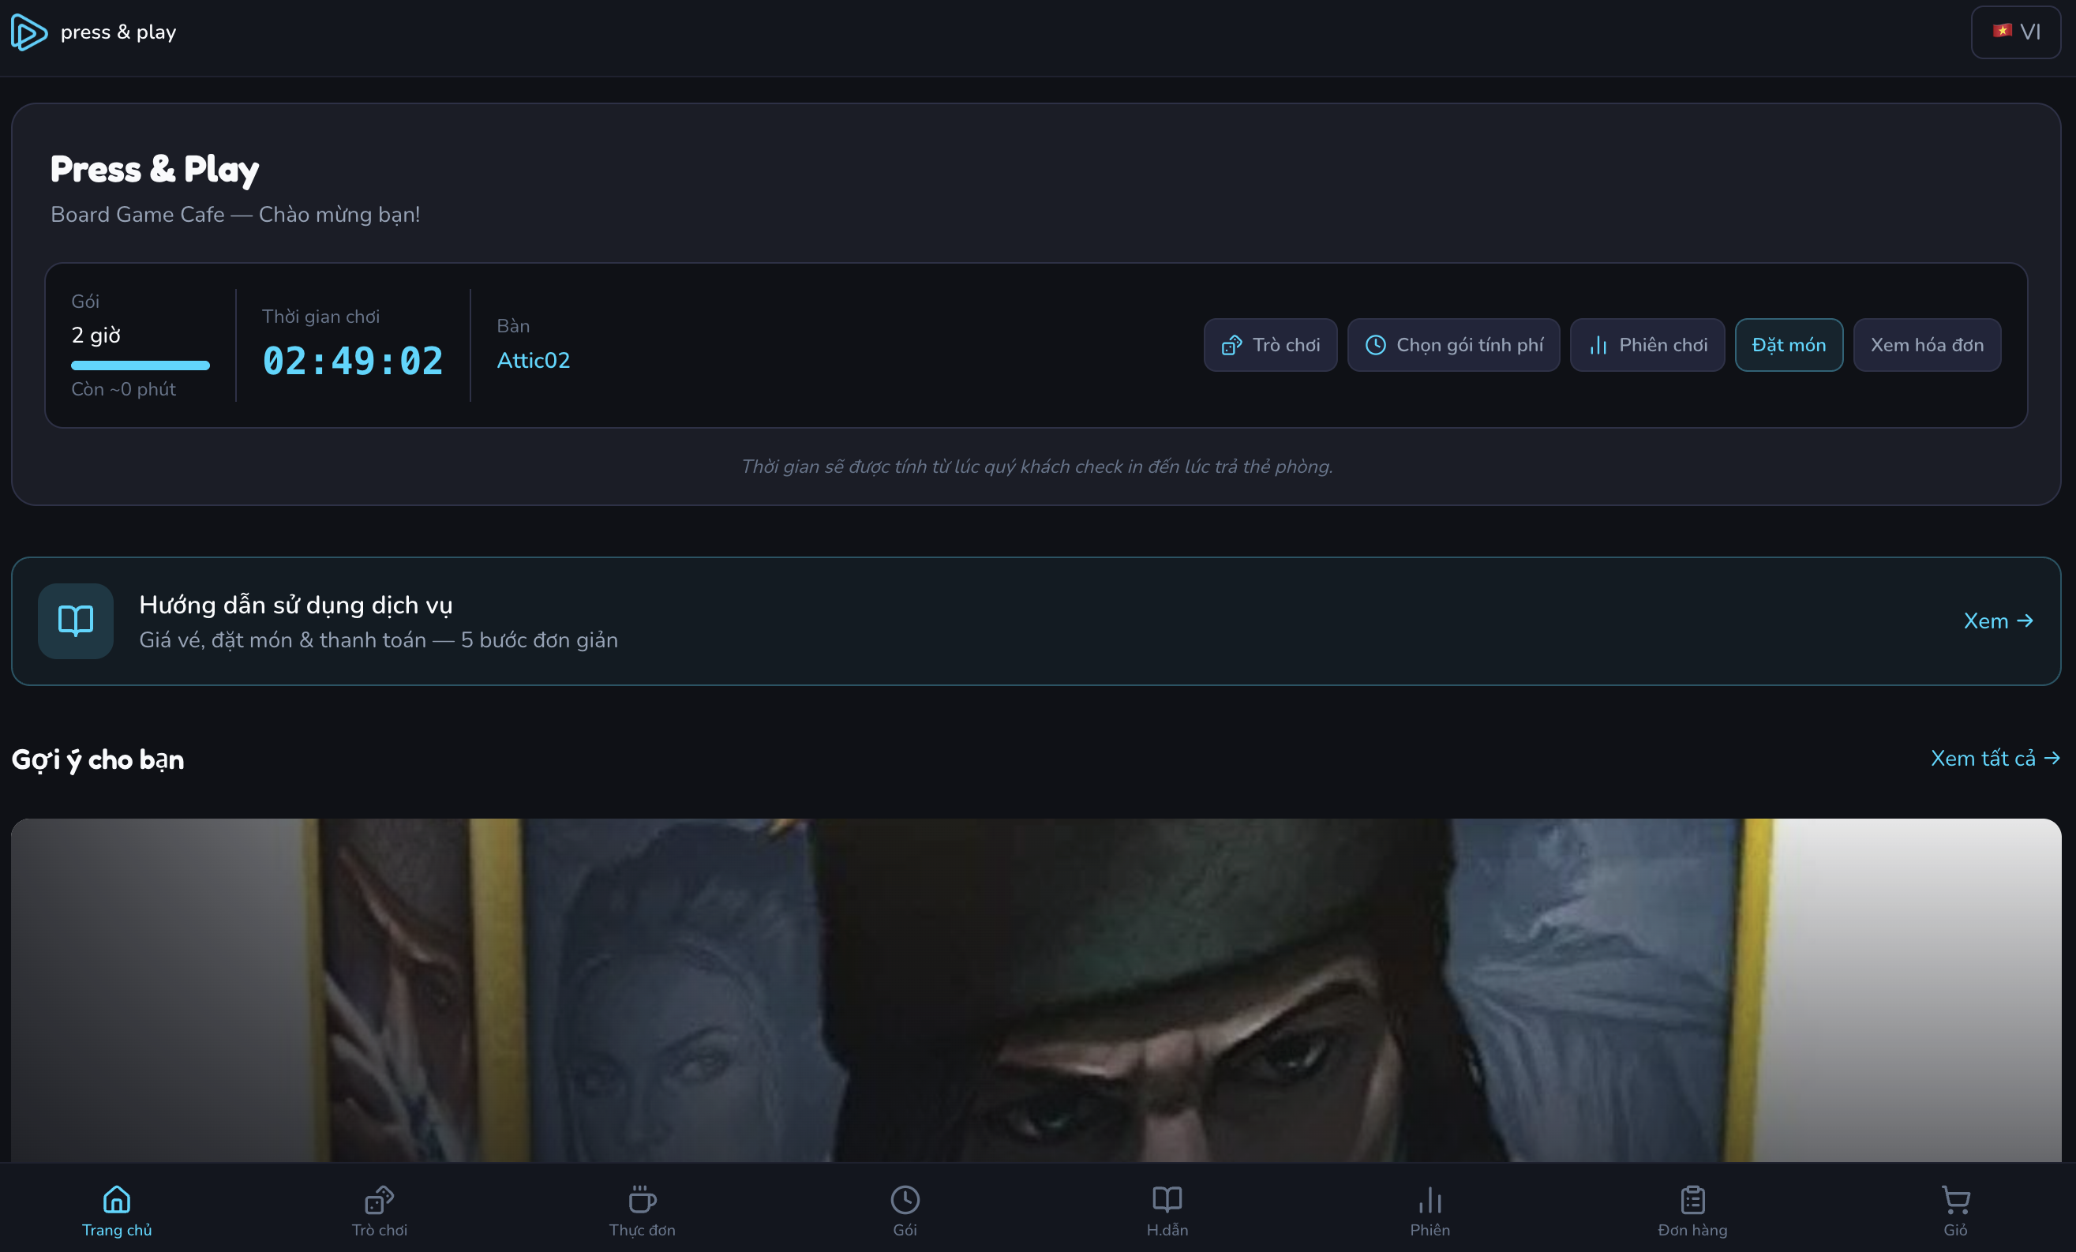This screenshot has width=2076, height=1252.
Task: Open the Thực đơn coffee cup icon
Action: click(x=642, y=1199)
